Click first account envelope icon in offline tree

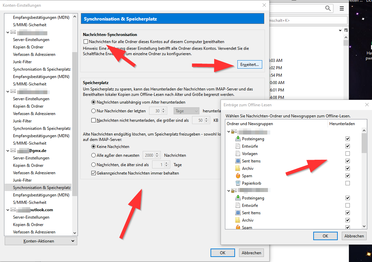(x=234, y=132)
